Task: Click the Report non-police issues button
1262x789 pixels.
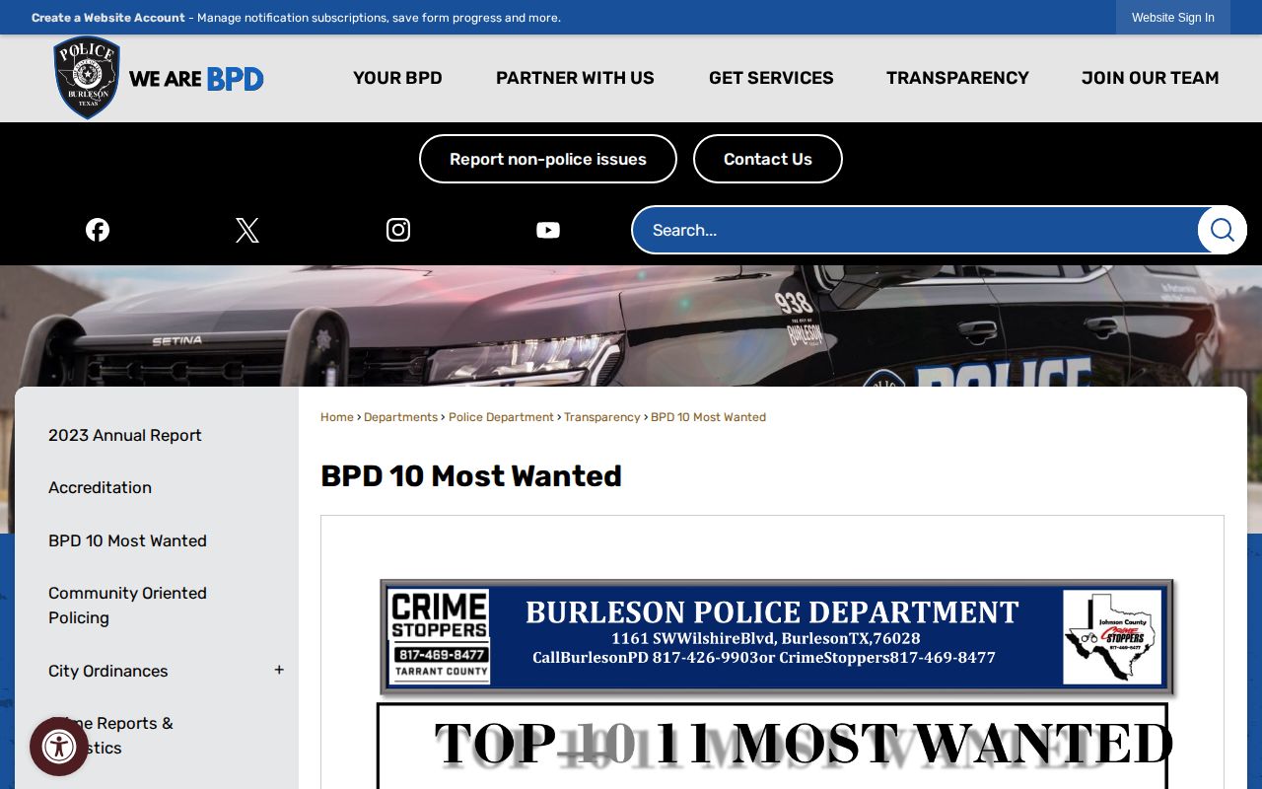Action: tap(548, 159)
